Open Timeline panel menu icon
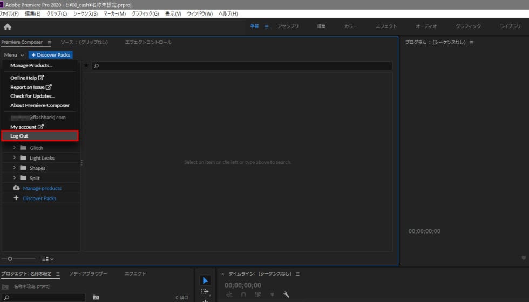 coord(297,274)
